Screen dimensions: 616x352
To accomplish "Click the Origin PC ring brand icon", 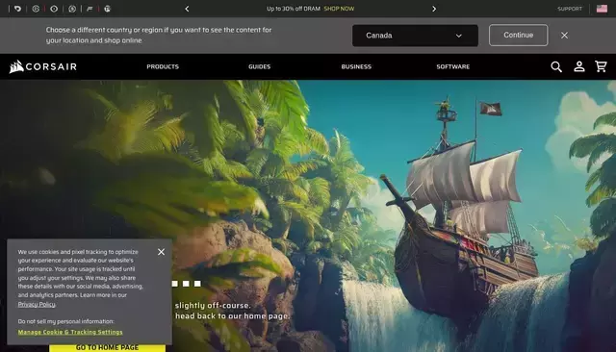I will pos(54,9).
